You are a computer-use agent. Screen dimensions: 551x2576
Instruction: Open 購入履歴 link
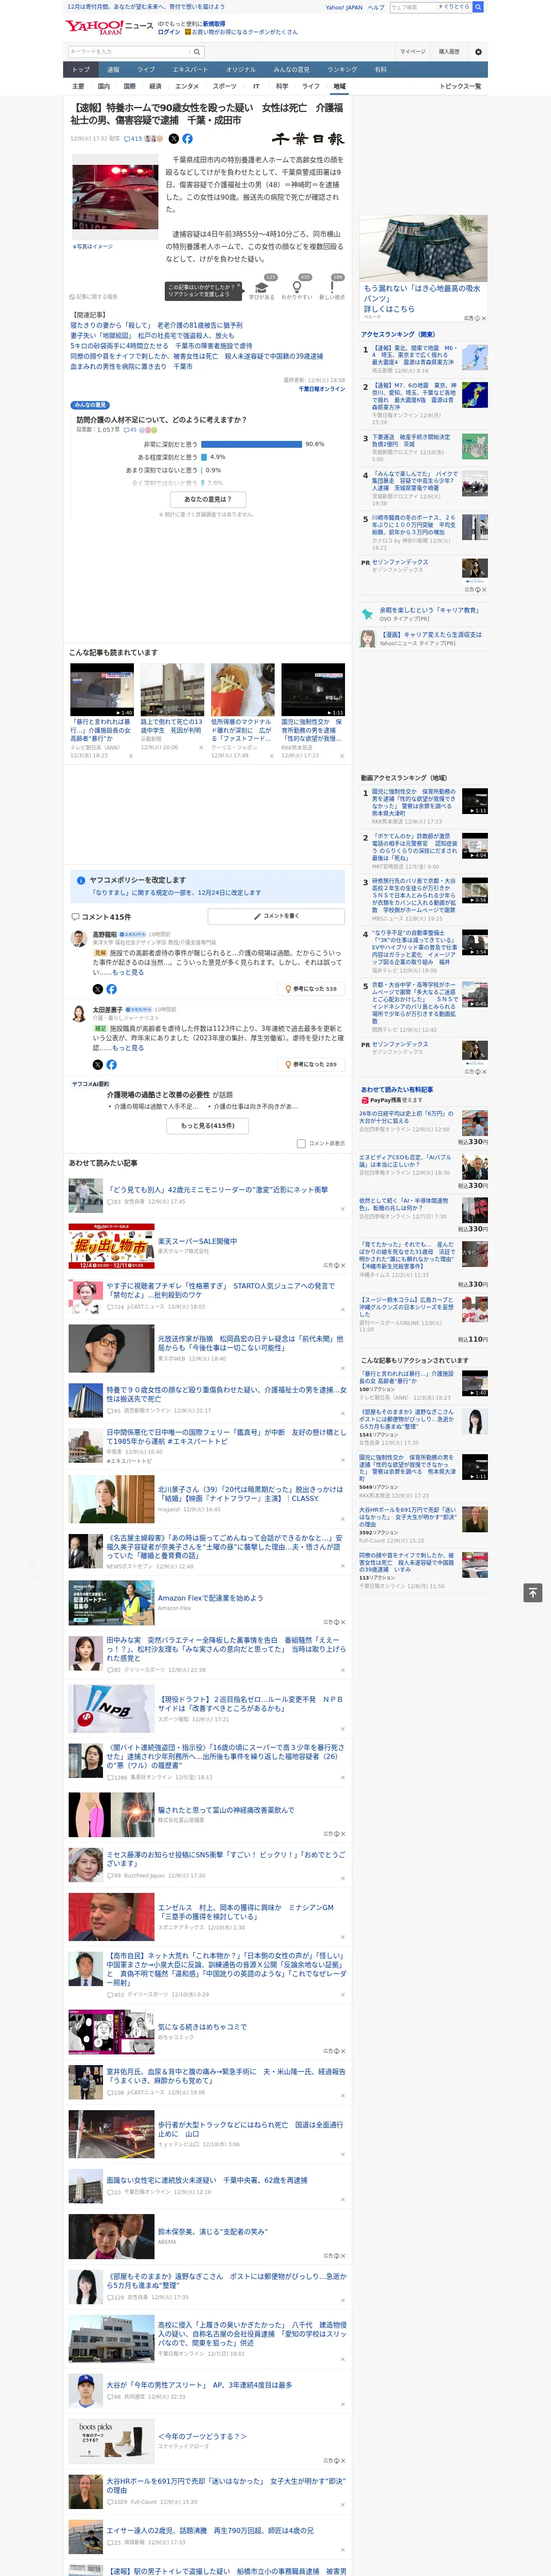click(449, 51)
